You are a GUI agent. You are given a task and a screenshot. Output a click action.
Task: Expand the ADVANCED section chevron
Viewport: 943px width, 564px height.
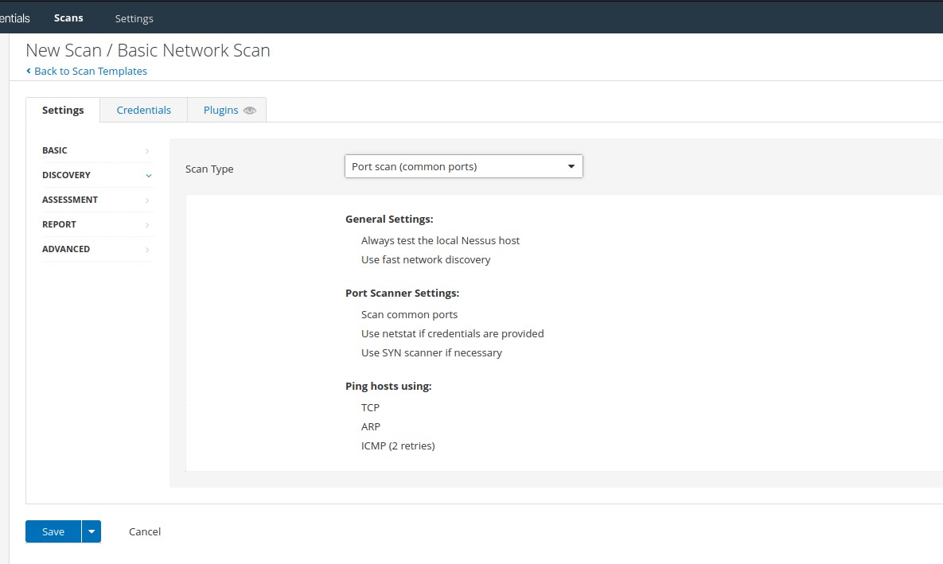(147, 250)
